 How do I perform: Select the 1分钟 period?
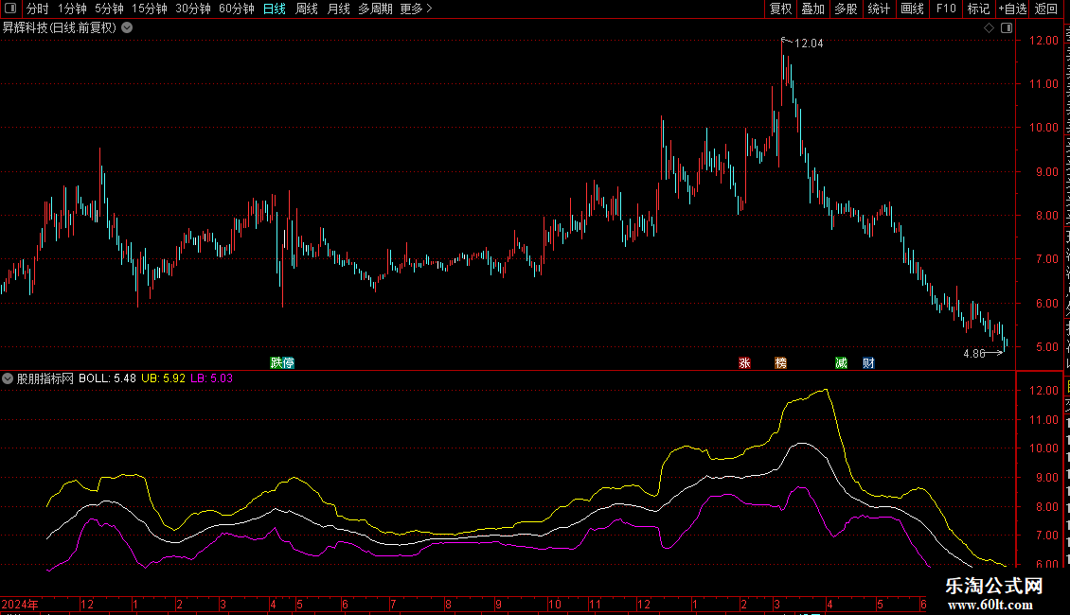point(72,9)
